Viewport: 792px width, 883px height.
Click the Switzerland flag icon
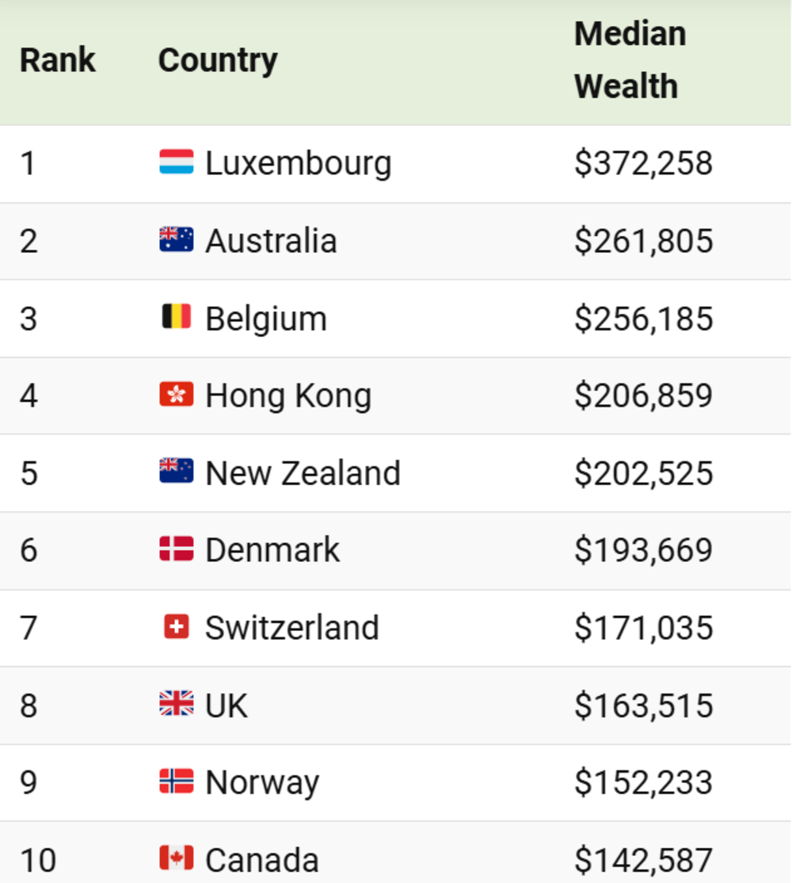(x=176, y=627)
